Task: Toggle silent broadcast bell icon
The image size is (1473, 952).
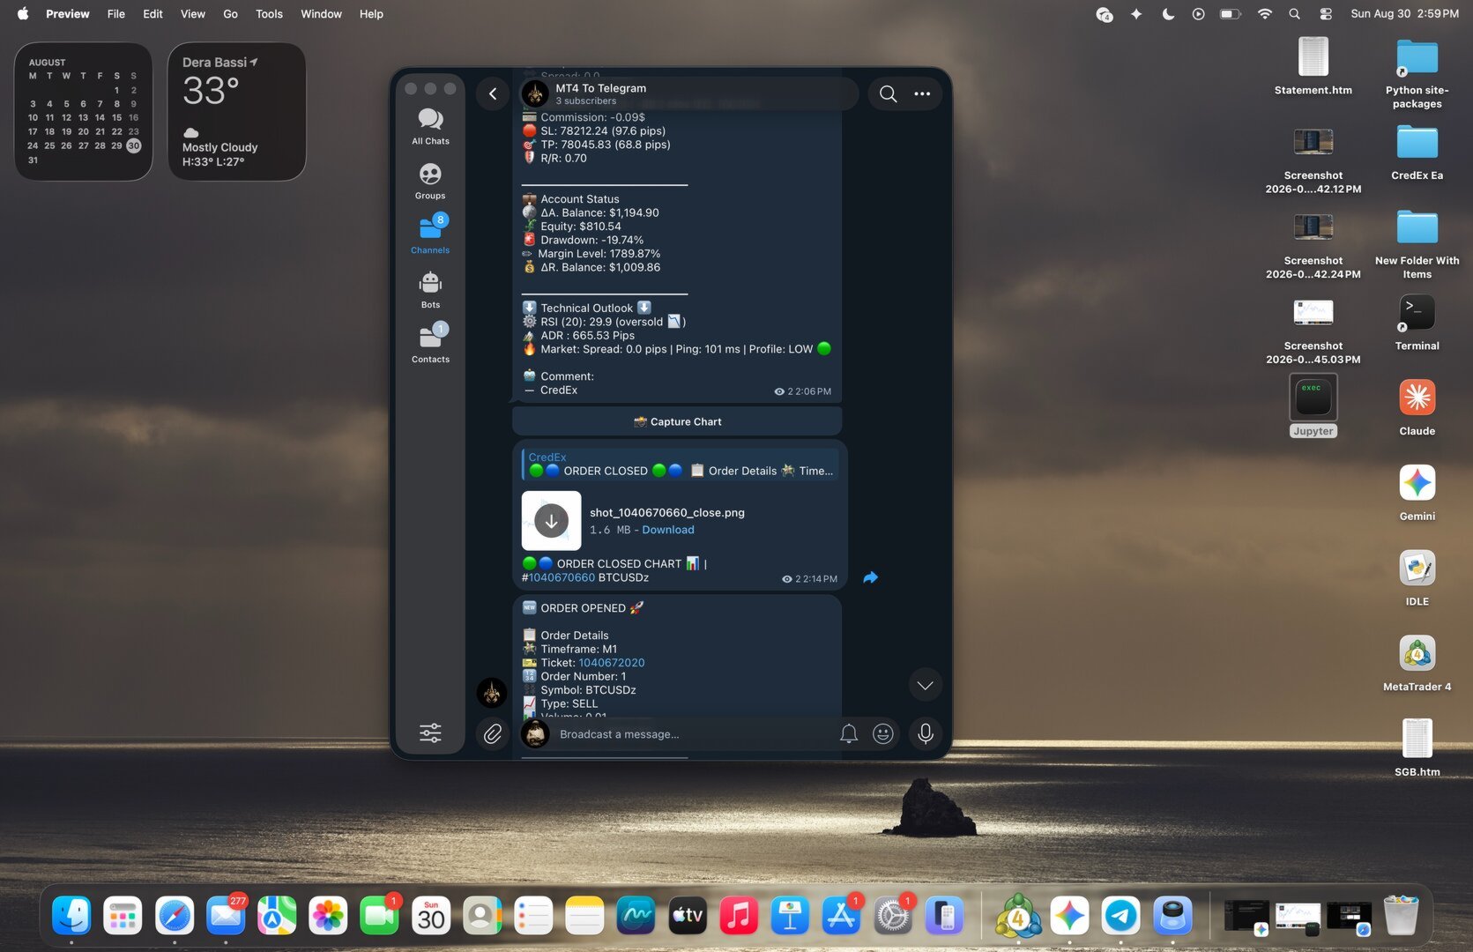Action: point(848,733)
